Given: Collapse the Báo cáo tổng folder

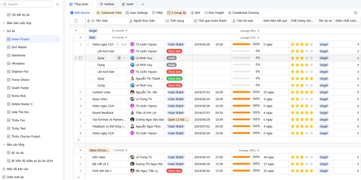Looking at the screenshot, I should tap(4, 145).
